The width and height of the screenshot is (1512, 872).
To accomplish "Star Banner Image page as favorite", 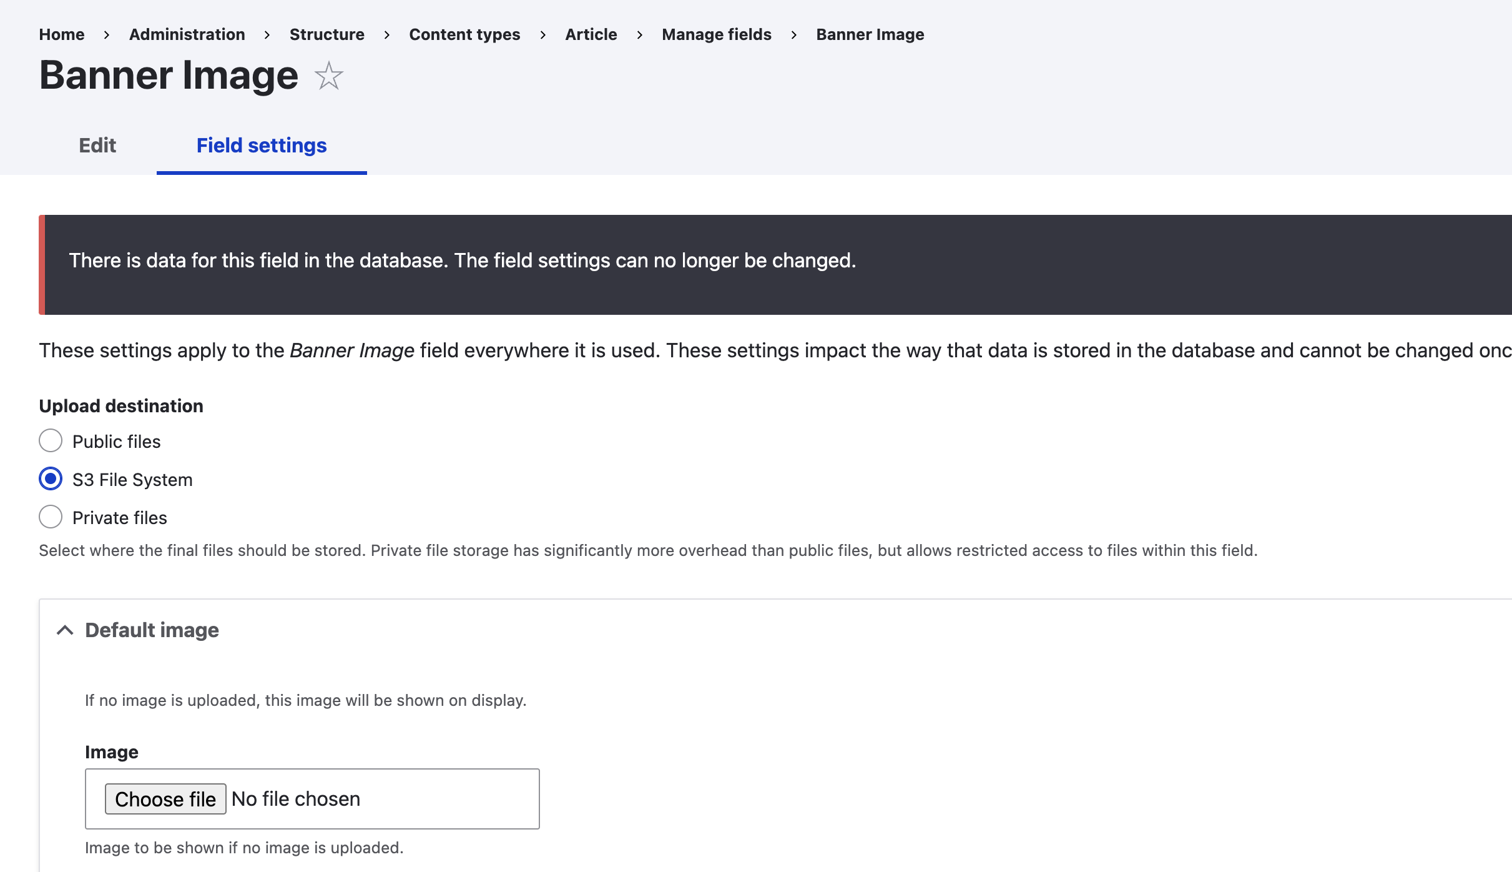I will [328, 76].
